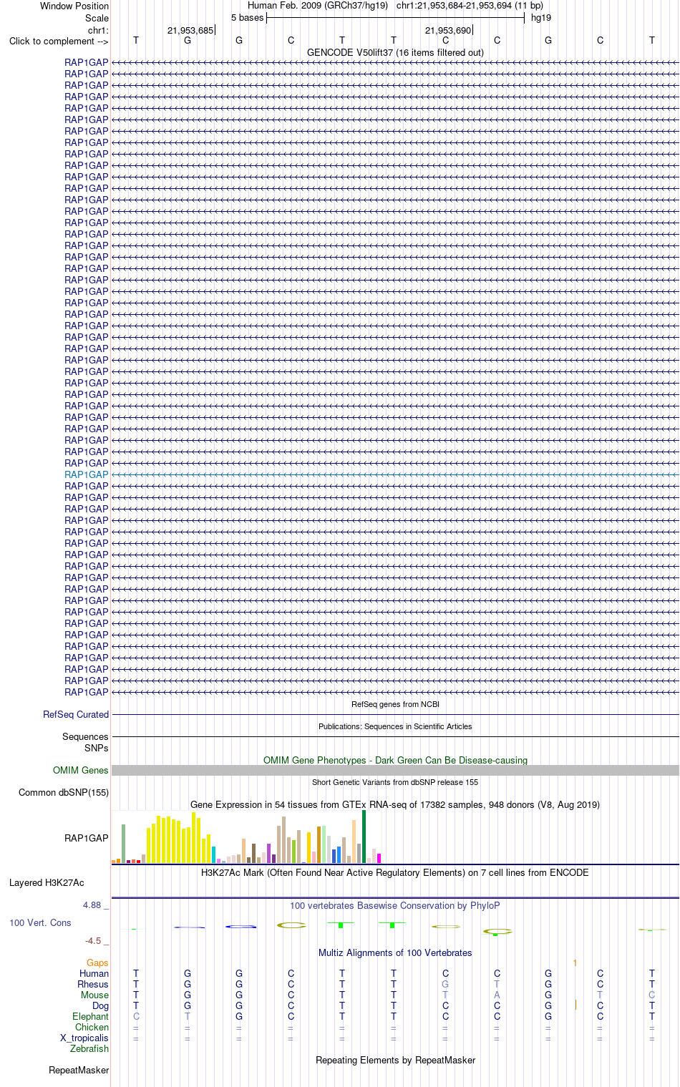
Task: Select the Elephant species row label
Action: [x=90, y=1016]
